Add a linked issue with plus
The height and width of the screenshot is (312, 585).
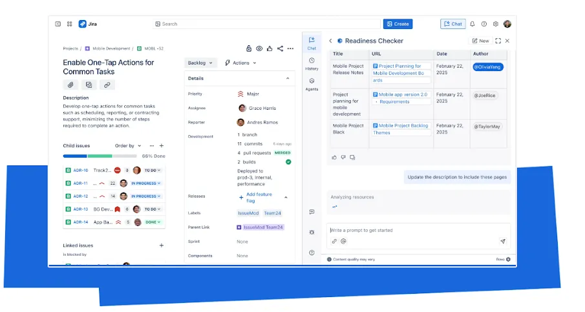coord(162,245)
